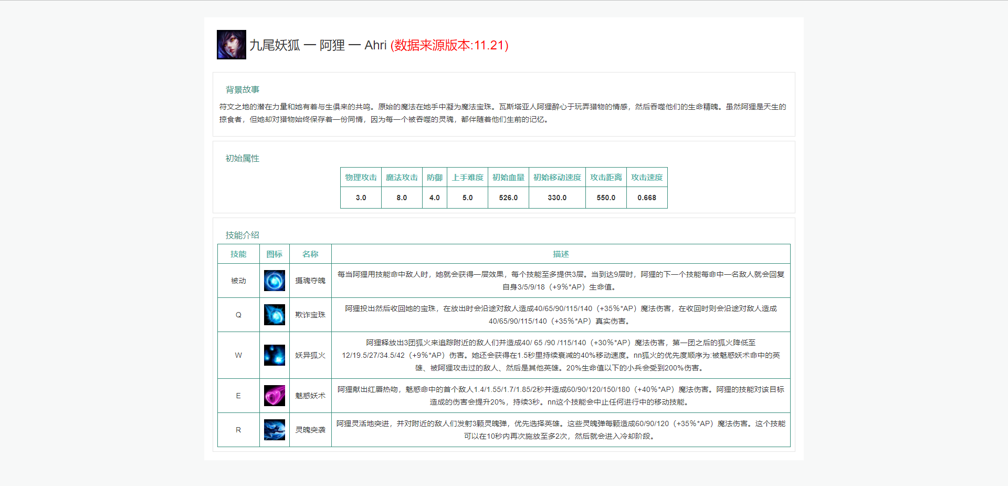The height and width of the screenshot is (486, 1008).
Task: Click Ahri's champion portrait icon
Action: pyautogui.click(x=232, y=45)
